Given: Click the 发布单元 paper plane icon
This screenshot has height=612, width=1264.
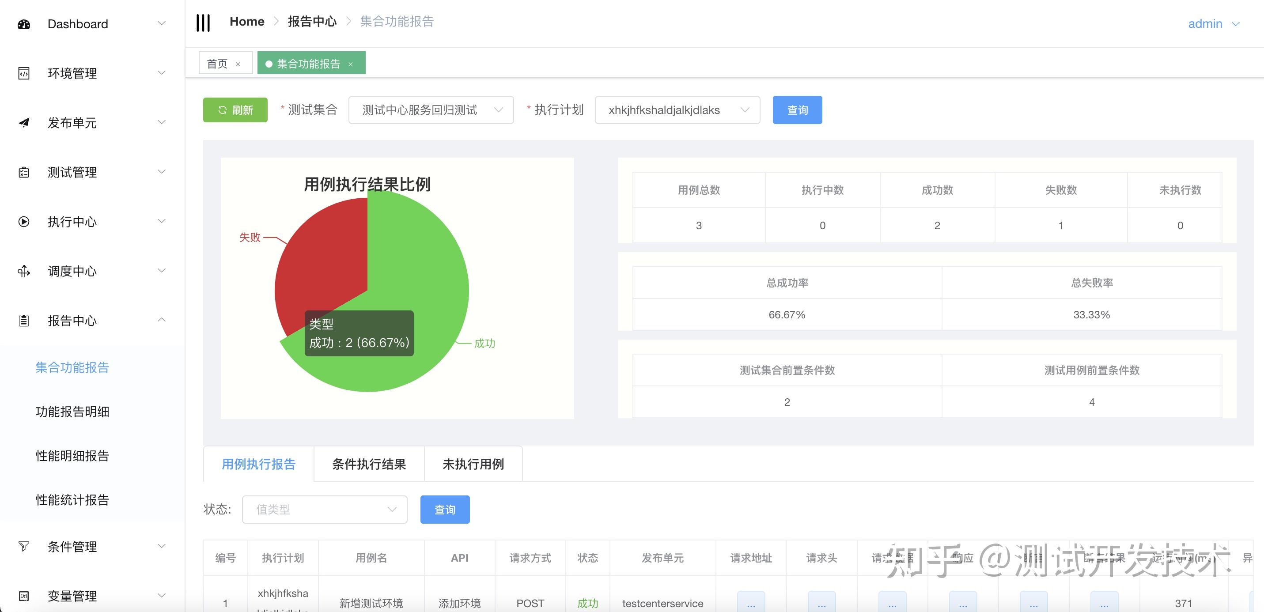Looking at the screenshot, I should [23, 123].
